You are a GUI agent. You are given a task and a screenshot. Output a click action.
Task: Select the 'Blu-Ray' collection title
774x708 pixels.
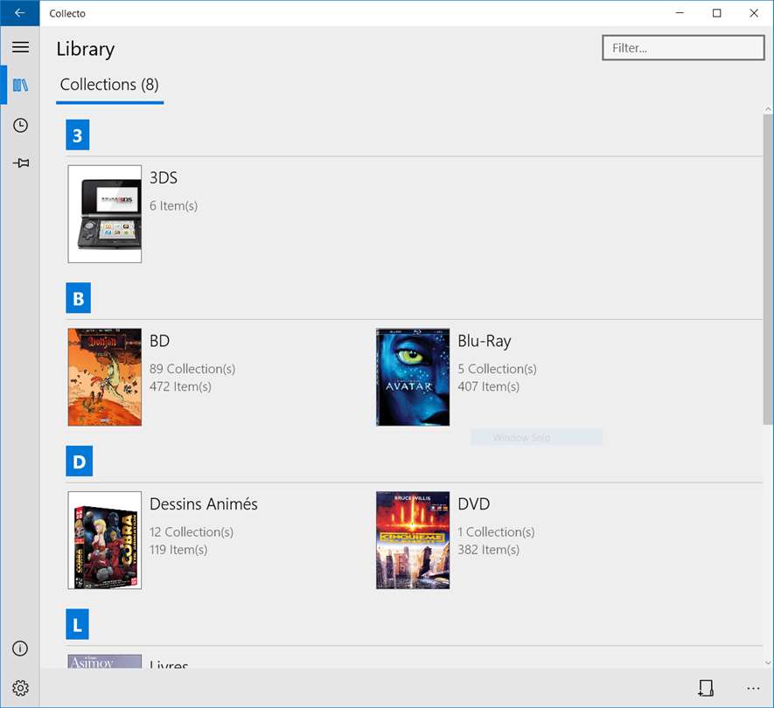[x=485, y=341]
